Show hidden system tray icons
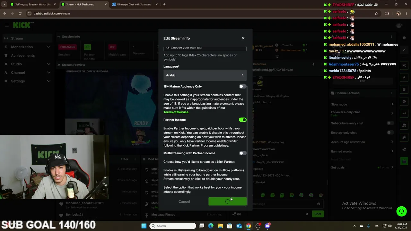This screenshot has height=231, width=411. (x=354, y=226)
